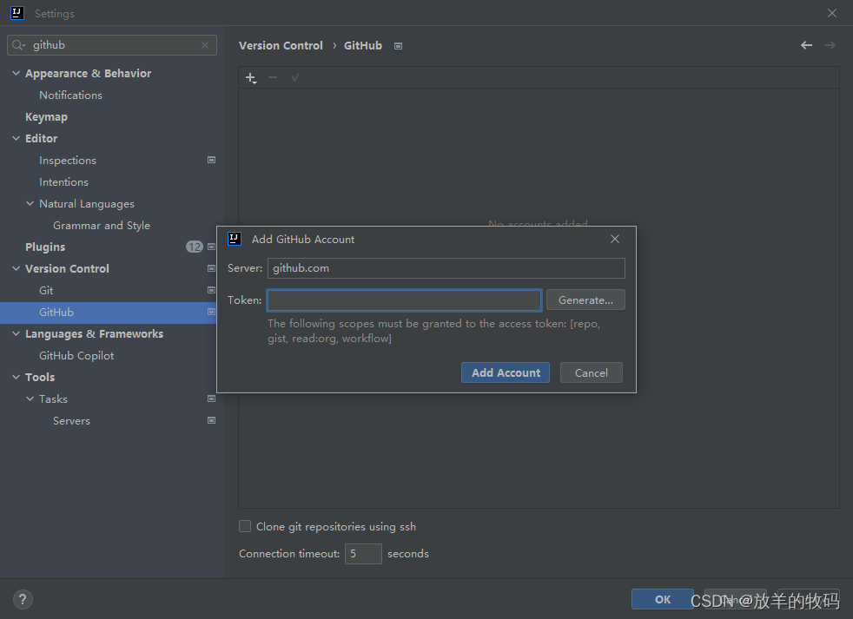
Task: Click the project icon on Servers row
Action: (212, 420)
